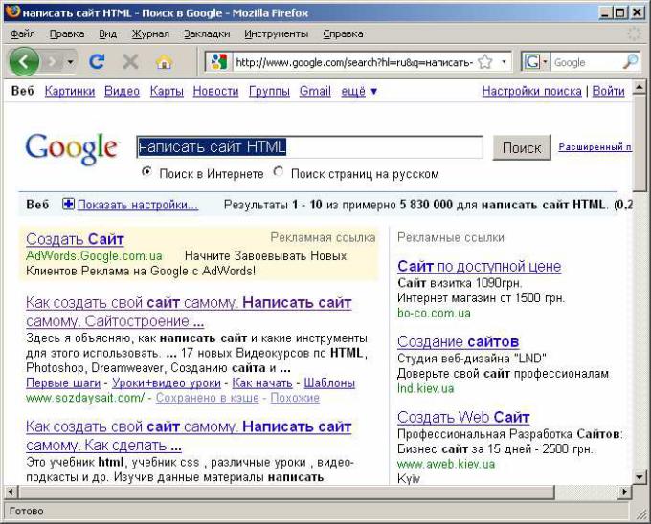
Task: Click the vertical scrollbar down arrow
Action: [639, 477]
